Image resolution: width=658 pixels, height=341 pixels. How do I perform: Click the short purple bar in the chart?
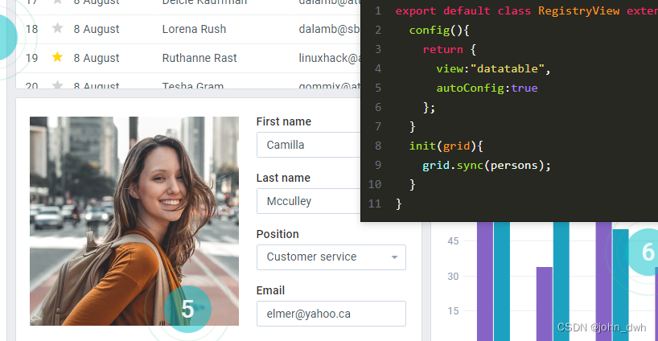point(545,304)
